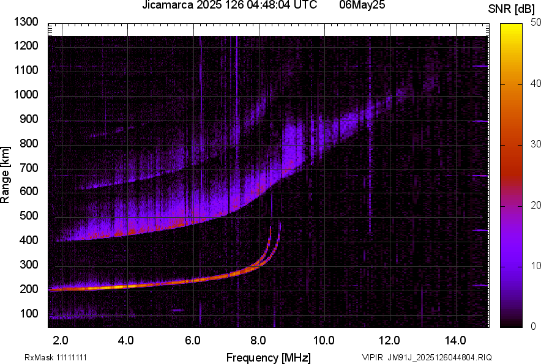541x364 pixels.
Task: Click the range tick label '400'
Action: (29, 240)
